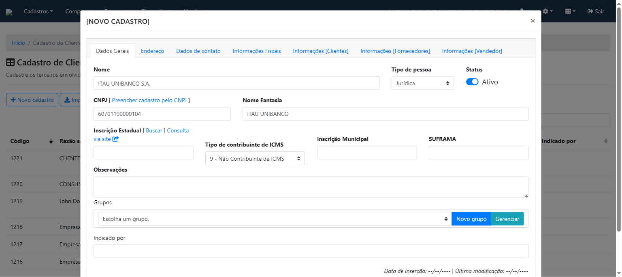Click 'Novo cadastro' button on background page
The height and width of the screenshot is (277, 622).
[x=32, y=100]
